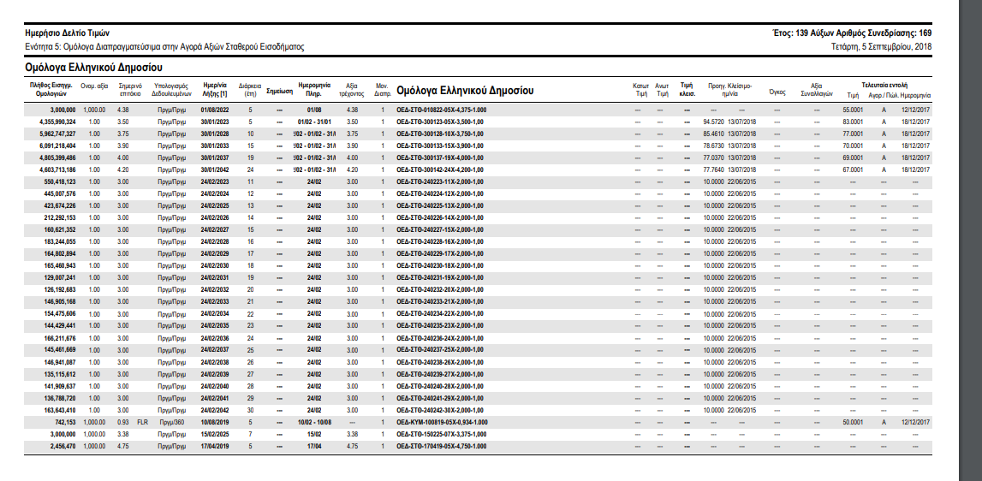Click the bond 'ΟΕΔ-ΣΤΘ-300123-05Χ-3,500-1,00'
Image resolution: width=982 pixels, height=481 pixels.
pos(440,122)
